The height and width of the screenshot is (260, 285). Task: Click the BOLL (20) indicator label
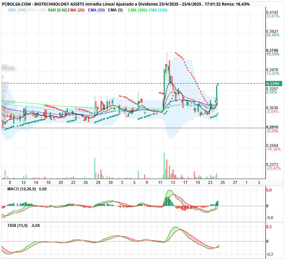tap(37, 10)
